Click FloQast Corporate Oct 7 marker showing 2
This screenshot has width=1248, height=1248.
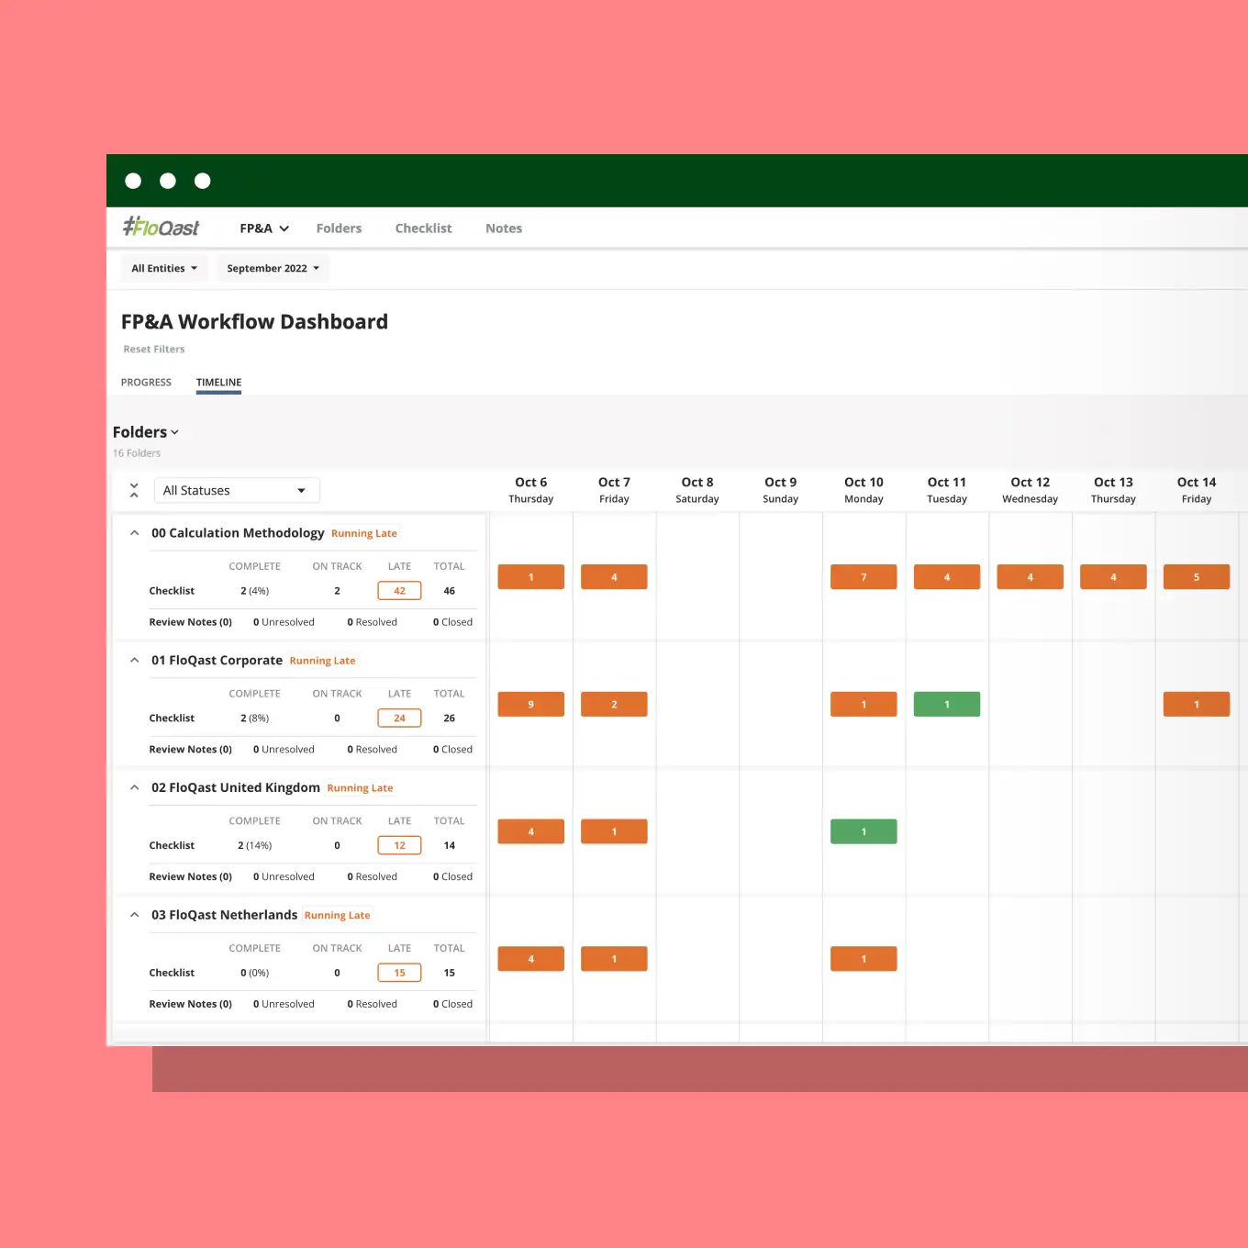pyautogui.click(x=614, y=704)
